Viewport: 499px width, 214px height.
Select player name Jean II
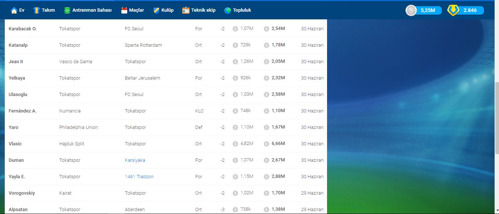[16, 61]
